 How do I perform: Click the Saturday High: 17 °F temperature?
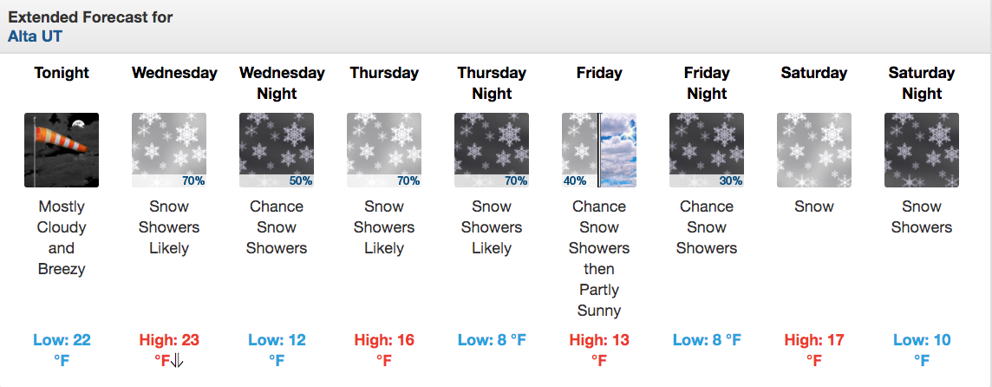pos(814,351)
